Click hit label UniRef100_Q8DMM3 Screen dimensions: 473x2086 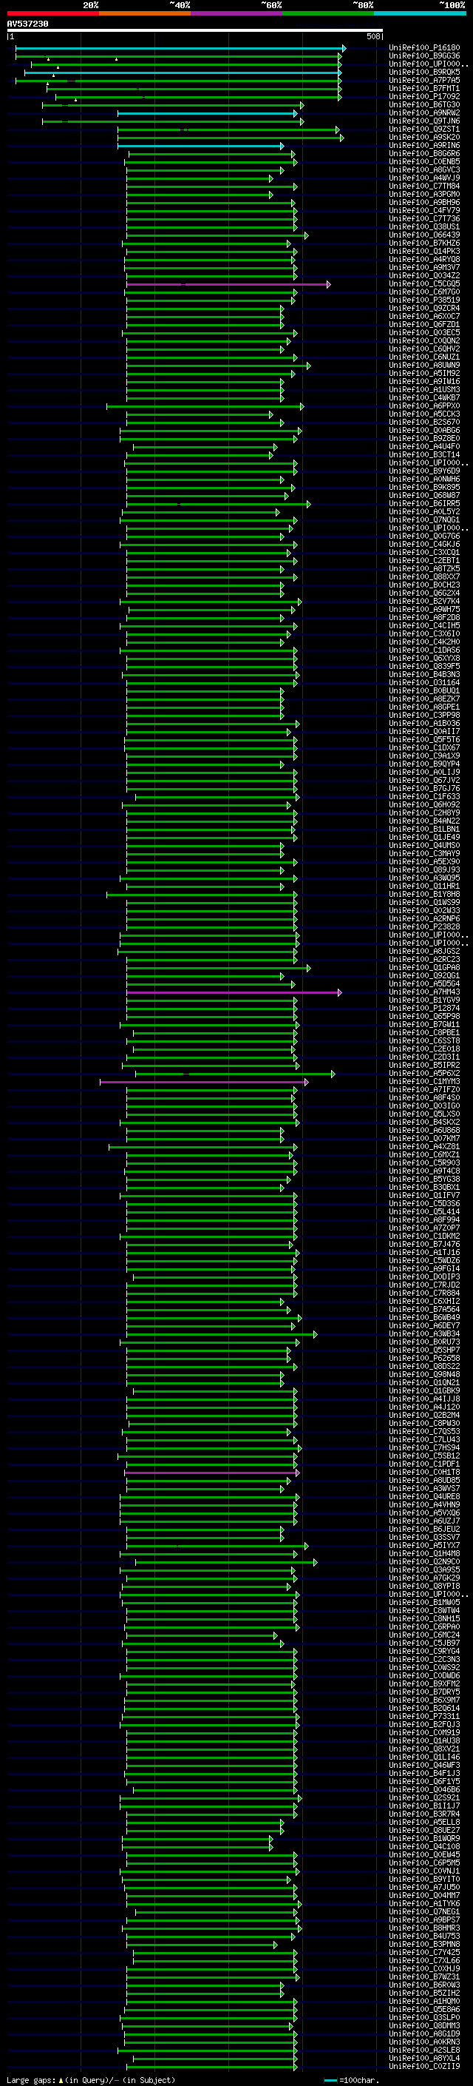pyautogui.click(x=423, y=2025)
